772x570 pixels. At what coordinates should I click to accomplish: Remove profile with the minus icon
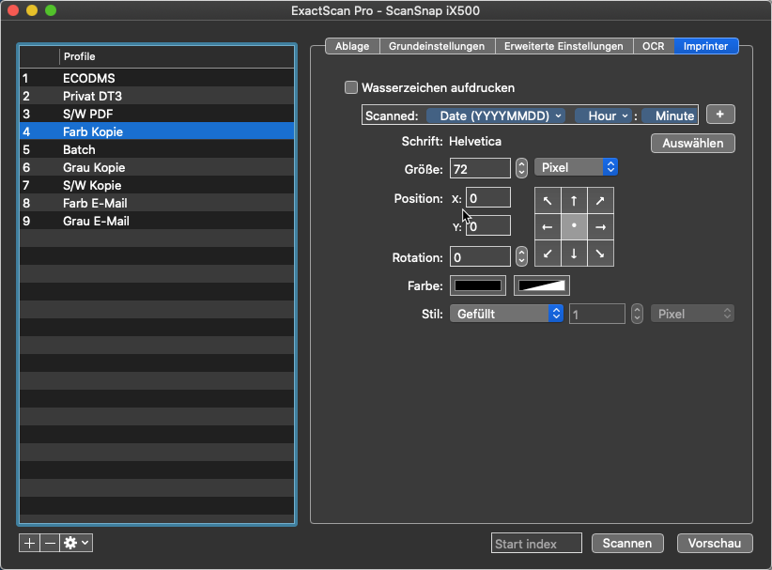(49, 543)
